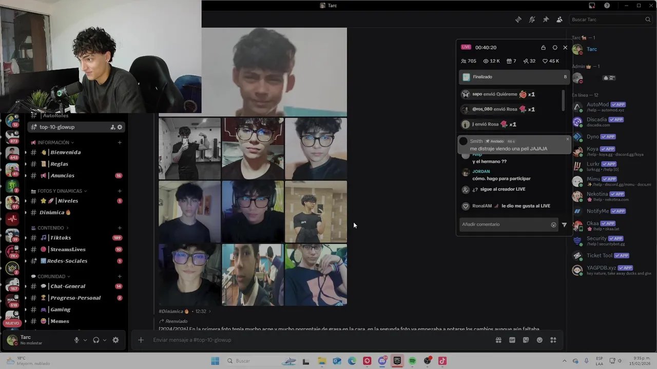657x369 pixels.
Task: Open the GIF picker in message bar
Action: 512,340
